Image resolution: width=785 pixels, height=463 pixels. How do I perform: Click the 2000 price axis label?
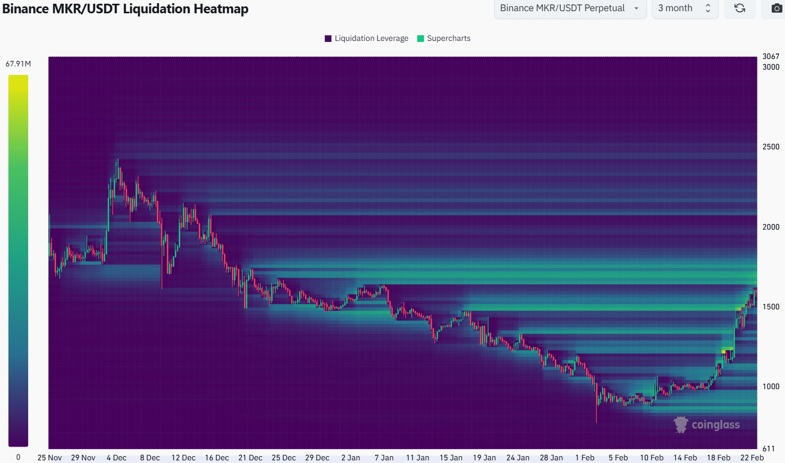point(771,227)
